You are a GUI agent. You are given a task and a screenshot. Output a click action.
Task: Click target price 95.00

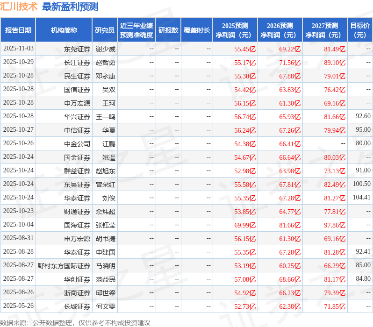click(363, 129)
